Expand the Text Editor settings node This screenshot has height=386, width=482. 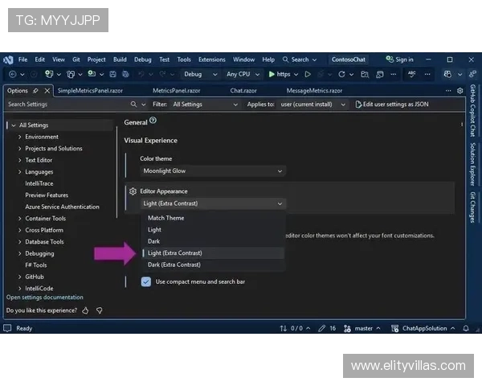[19, 160]
